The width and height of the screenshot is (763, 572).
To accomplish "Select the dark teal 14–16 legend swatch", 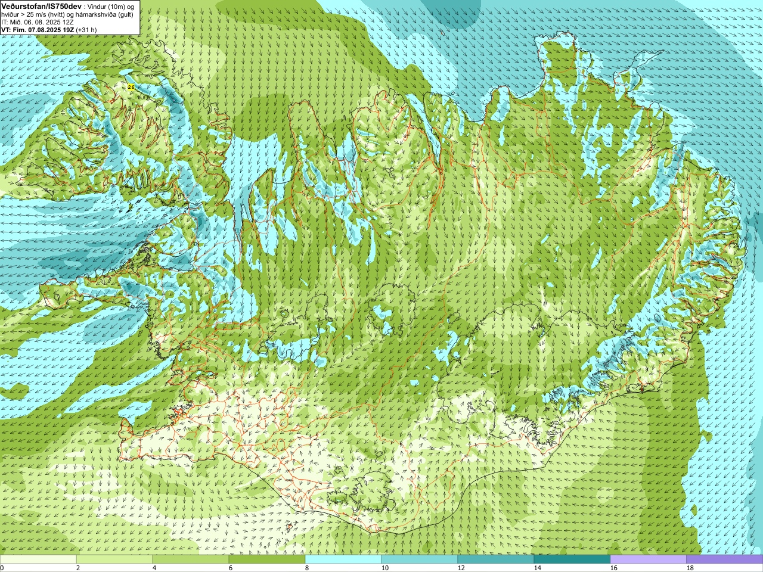I will pyautogui.click(x=572, y=559).
